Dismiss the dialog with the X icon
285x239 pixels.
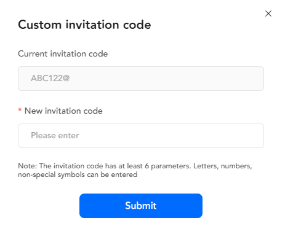click(x=268, y=14)
